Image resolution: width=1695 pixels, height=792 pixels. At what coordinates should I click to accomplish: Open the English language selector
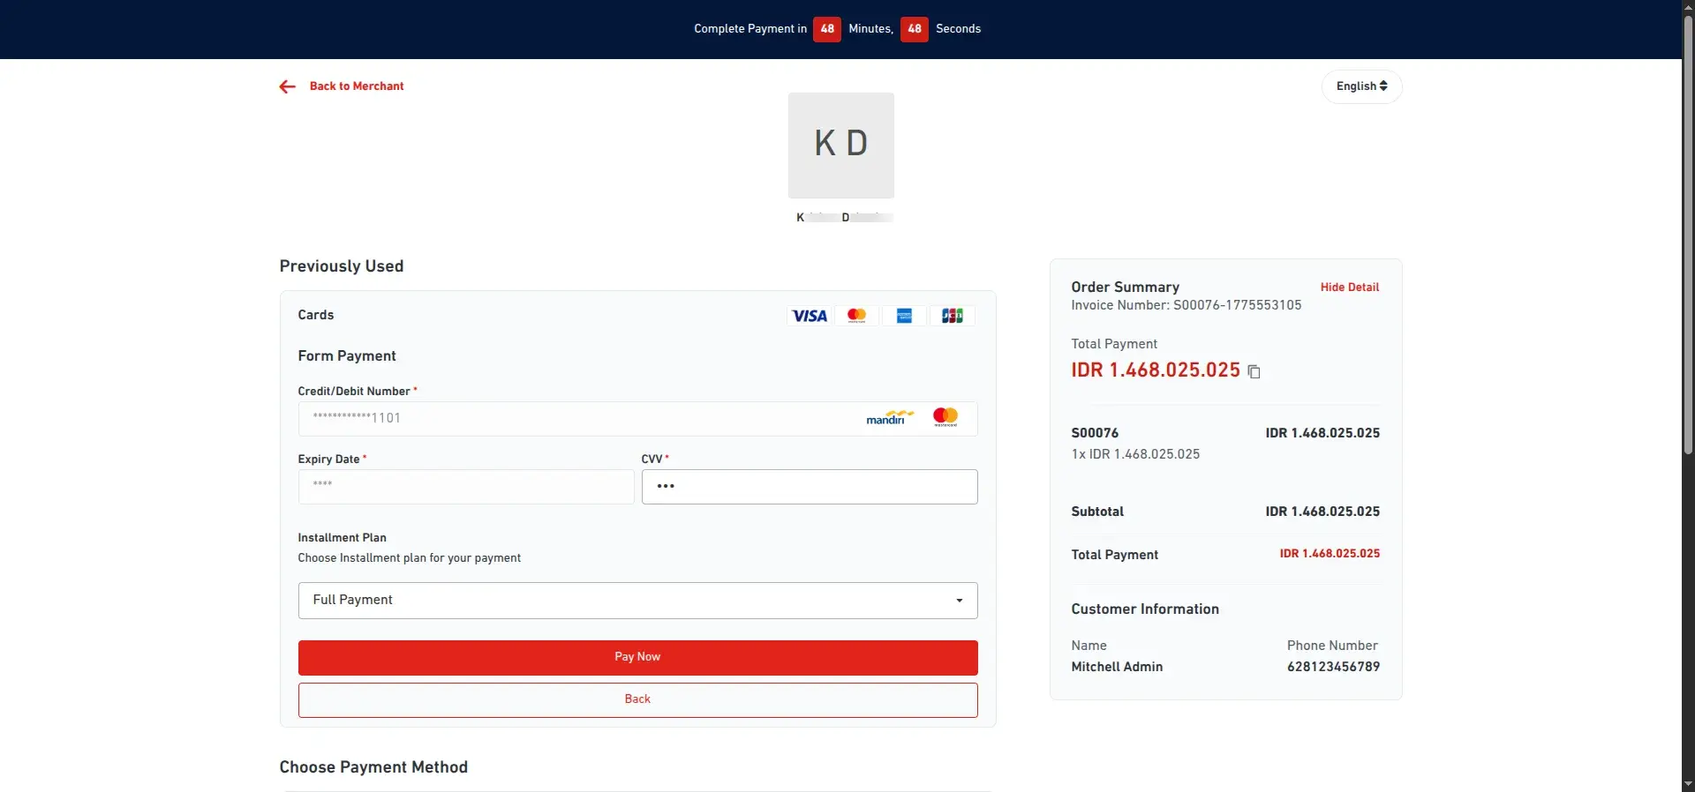pyautogui.click(x=1361, y=86)
